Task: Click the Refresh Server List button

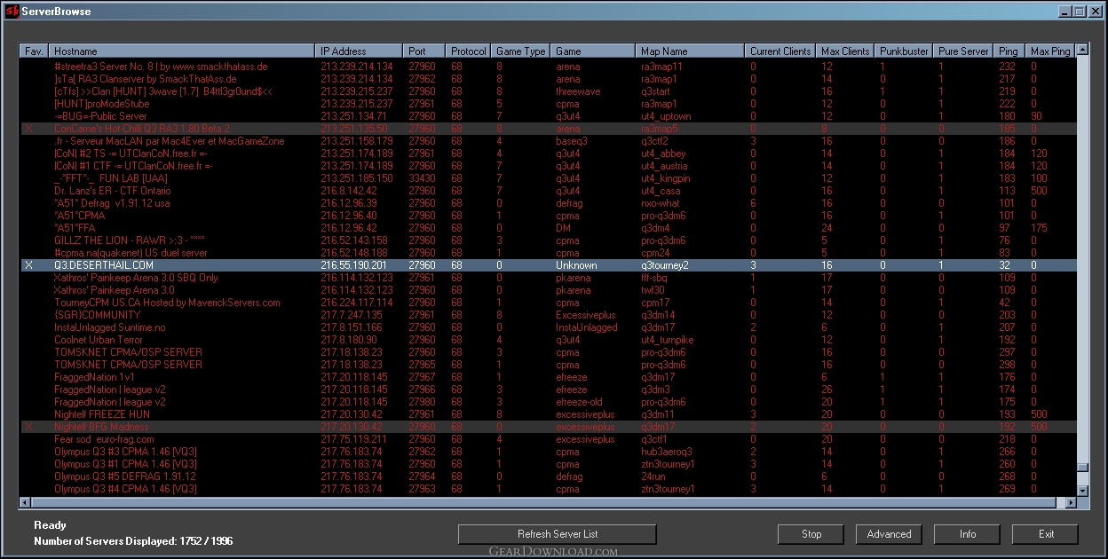Action: tap(558, 534)
